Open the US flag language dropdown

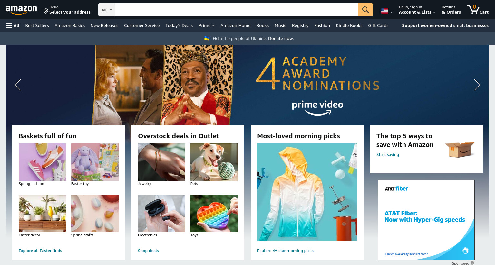pos(387,11)
